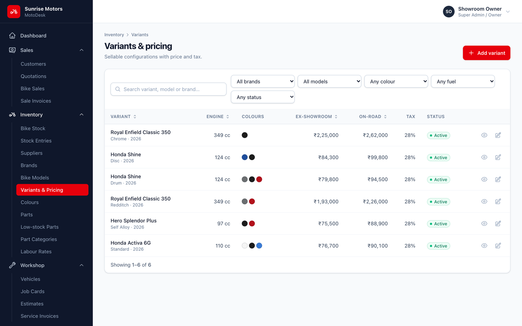View the Hero Splendor Plus eye icon
The image size is (522, 326).
[484, 224]
